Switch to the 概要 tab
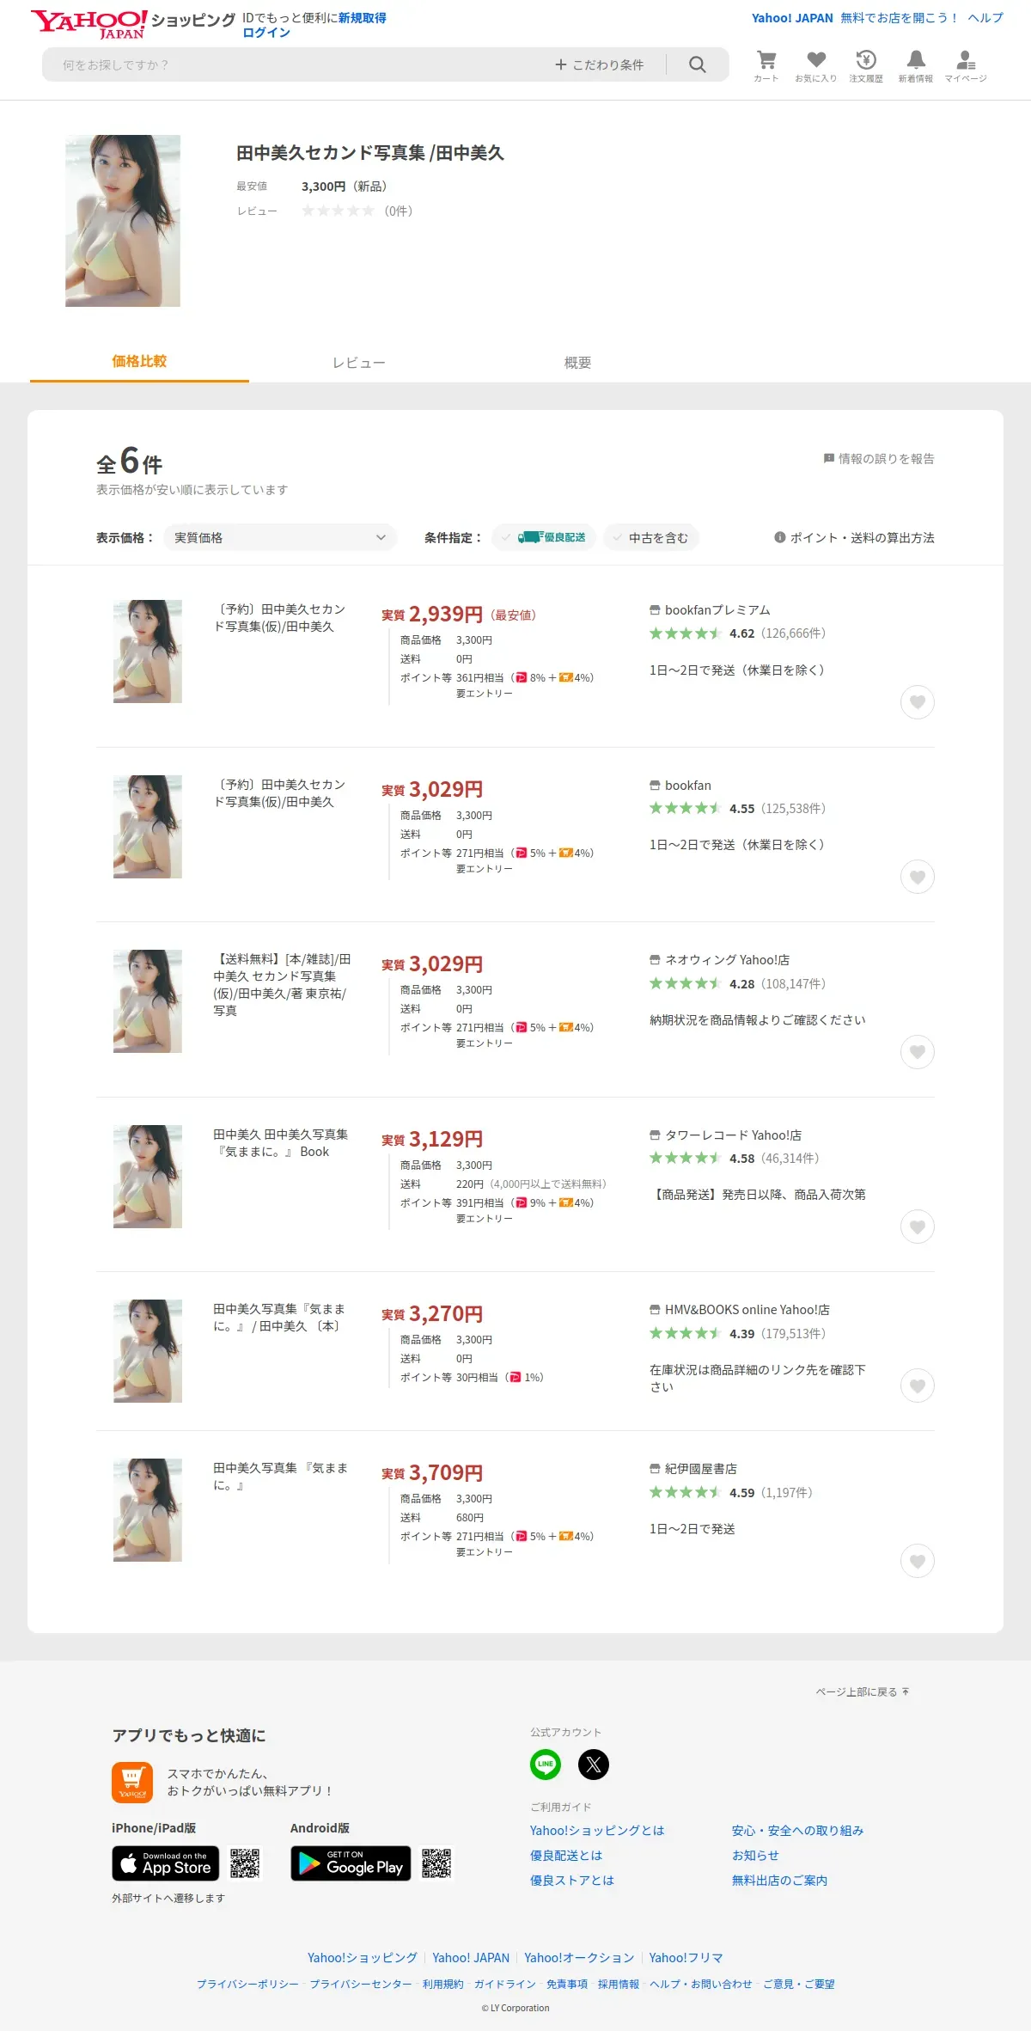Viewport: 1031px width, 2031px height. pyautogui.click(x=577, y=363)
